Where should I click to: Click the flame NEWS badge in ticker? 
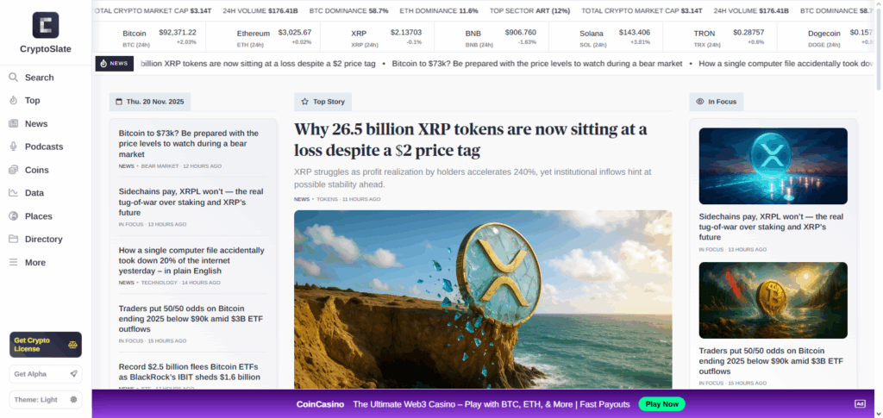pos(115,64)
